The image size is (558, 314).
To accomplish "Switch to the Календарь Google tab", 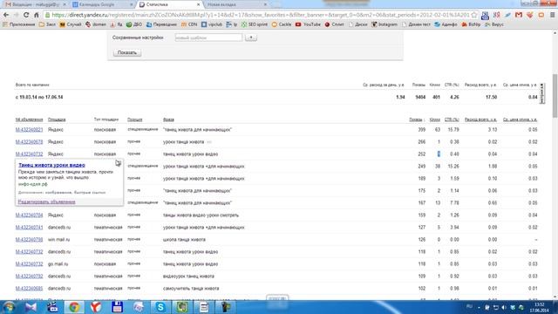I will tap(102, 4).
